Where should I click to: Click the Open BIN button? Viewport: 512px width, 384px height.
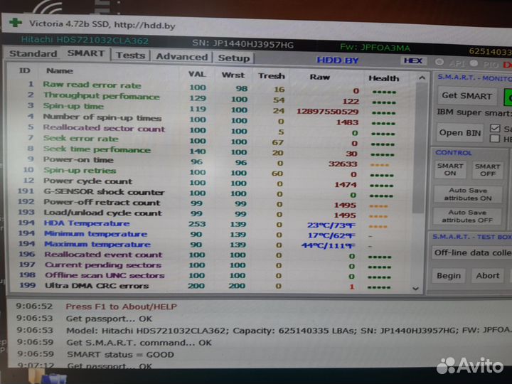(460, 132)
